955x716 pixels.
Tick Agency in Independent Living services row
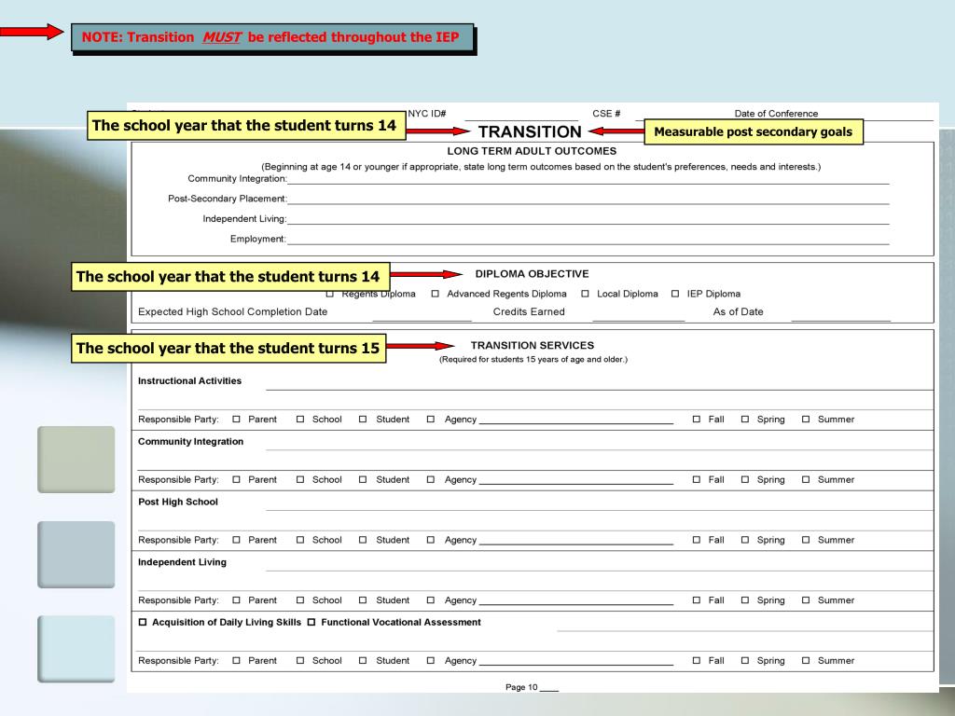click(431, 599)
